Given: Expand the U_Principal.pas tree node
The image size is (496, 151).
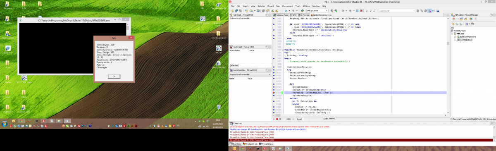Looking at the screenshot, I should click(x=455, y=40).
